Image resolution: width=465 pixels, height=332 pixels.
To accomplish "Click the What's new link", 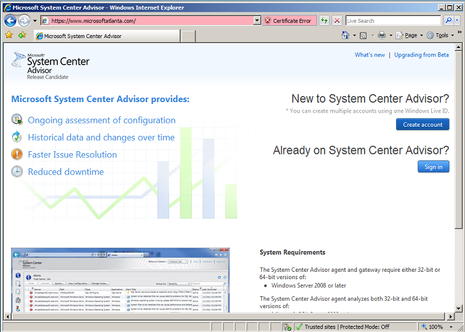I will click(x=370, y=55).
